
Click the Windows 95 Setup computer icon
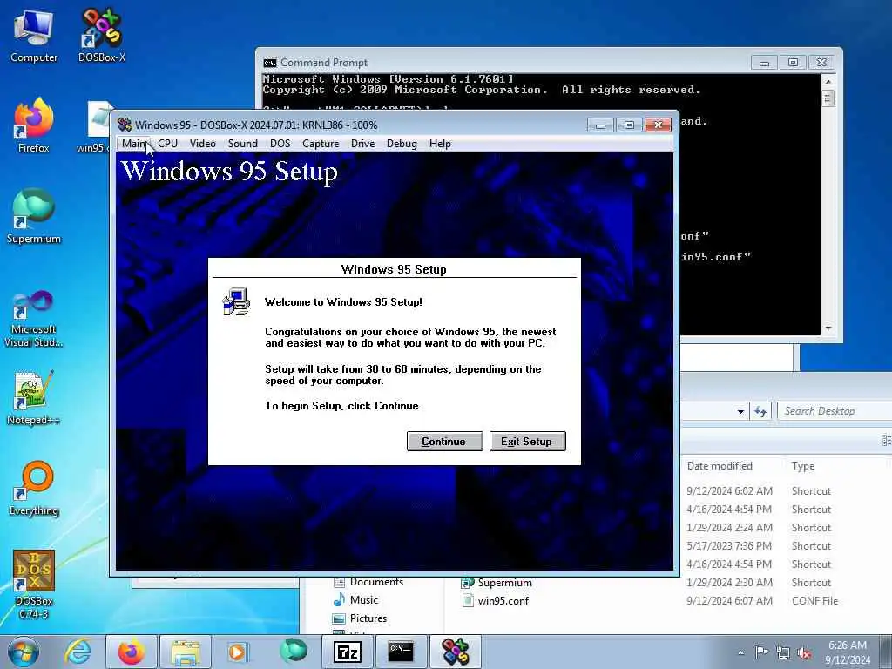[236, 302]
